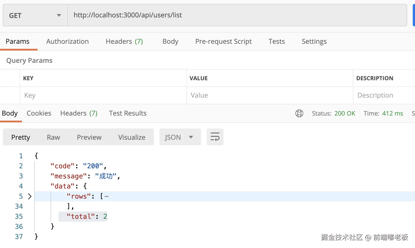This screenshot has height=248, width=415.
Task: Click the query param Value field
Action: [x=270, y=95]
